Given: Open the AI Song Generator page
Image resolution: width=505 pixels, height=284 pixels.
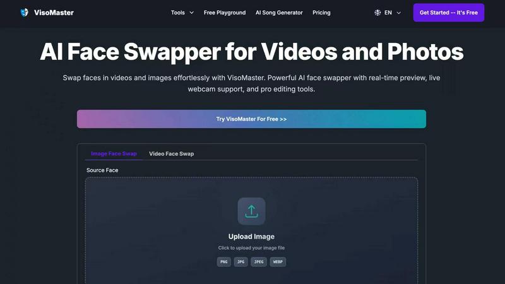Looking at the screenshot, I should click(x=279, y=13).
